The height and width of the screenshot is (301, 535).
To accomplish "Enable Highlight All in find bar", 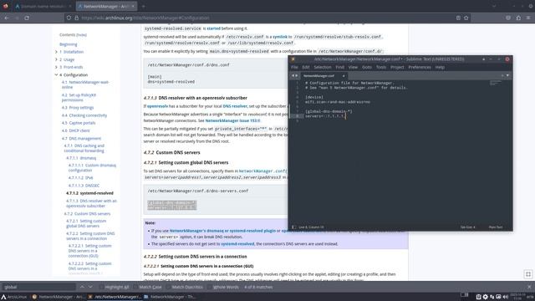I will [x=115, y=287].
